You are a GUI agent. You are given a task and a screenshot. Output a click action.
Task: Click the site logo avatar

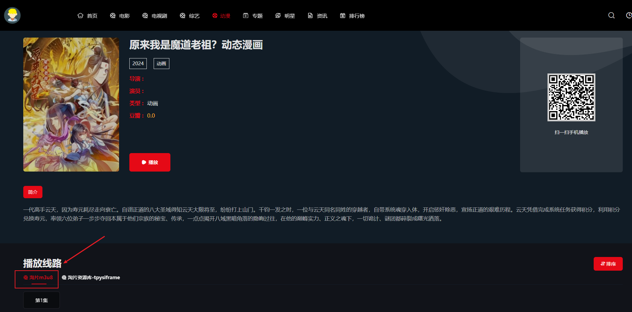(x=12, y=15)
